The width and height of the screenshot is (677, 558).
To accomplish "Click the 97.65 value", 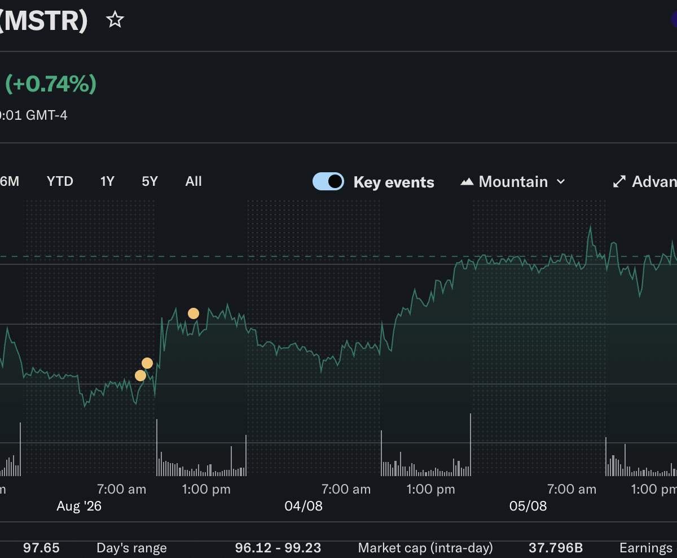I will pyautogui.click(x=41, y=548).
